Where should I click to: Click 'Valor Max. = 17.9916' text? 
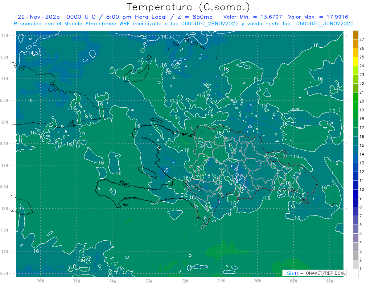pos(318,17)
